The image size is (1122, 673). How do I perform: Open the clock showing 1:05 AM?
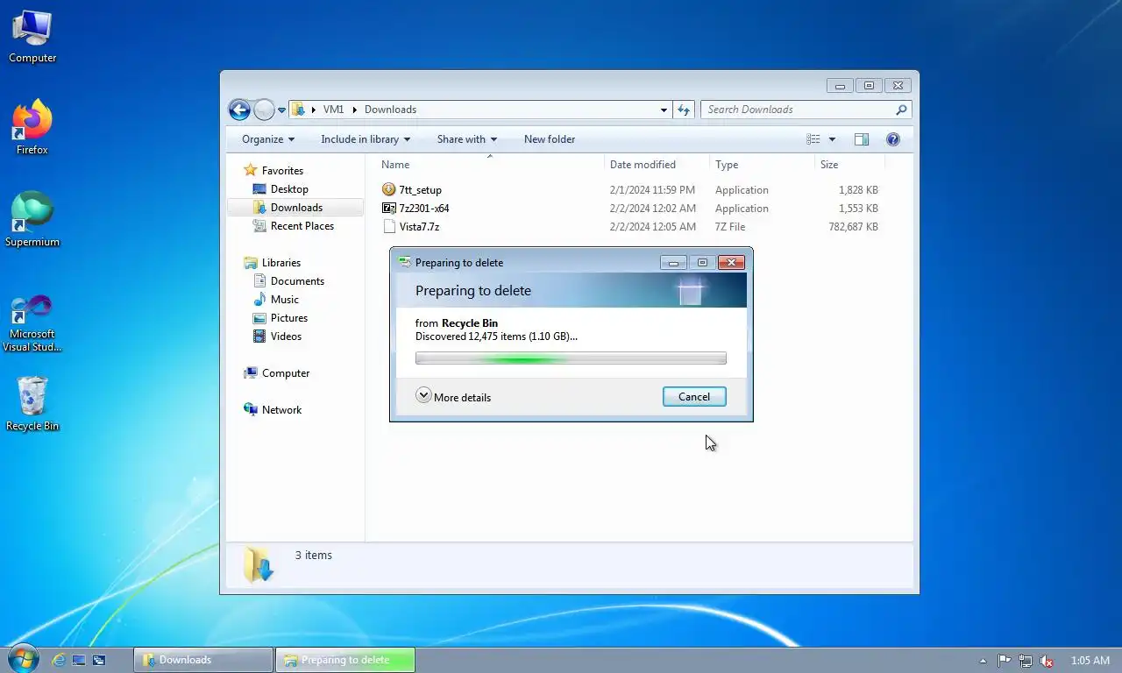[1090, 661]
